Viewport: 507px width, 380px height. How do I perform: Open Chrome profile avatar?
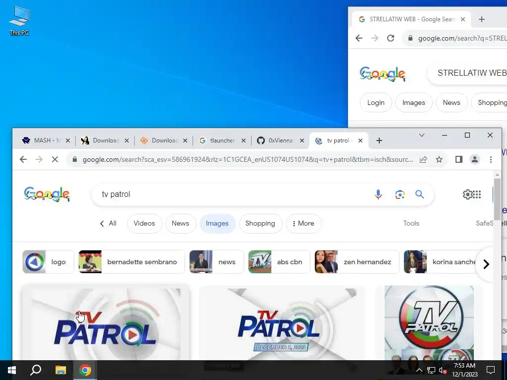pyautogui.click(x=474, y=159)
